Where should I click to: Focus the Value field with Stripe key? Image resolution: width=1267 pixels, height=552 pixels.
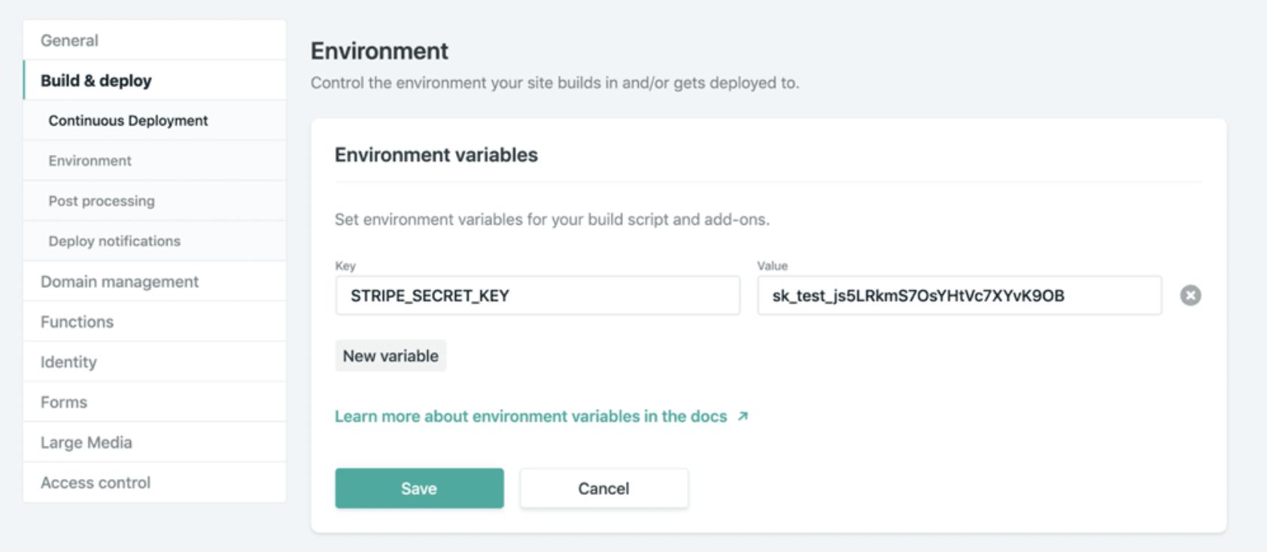pyautogui.click(x=959, y=296)
